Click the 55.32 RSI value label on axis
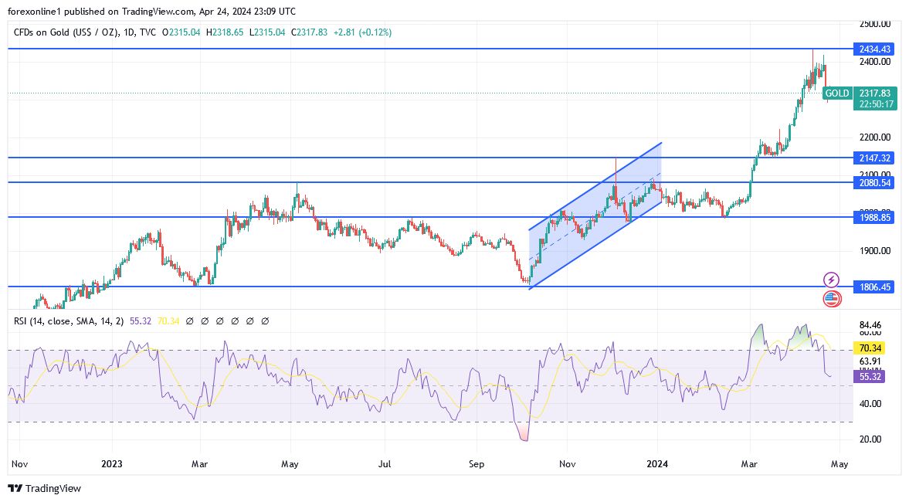The width and height of the screenshot is (909, 502). (868, 376)
